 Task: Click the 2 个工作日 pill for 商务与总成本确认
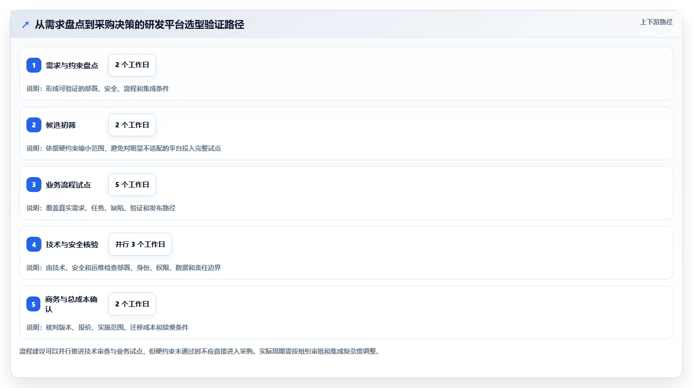[x=132, y=304]
